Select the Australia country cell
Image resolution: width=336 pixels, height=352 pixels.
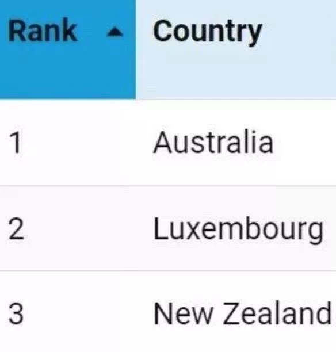236,142
